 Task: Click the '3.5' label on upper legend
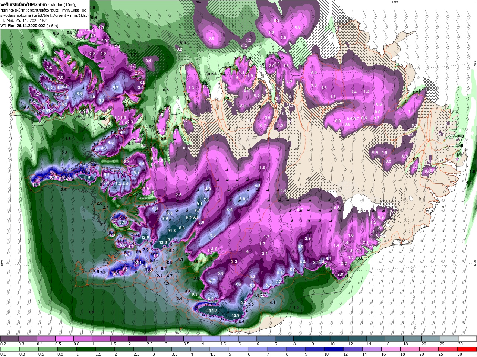187,344
